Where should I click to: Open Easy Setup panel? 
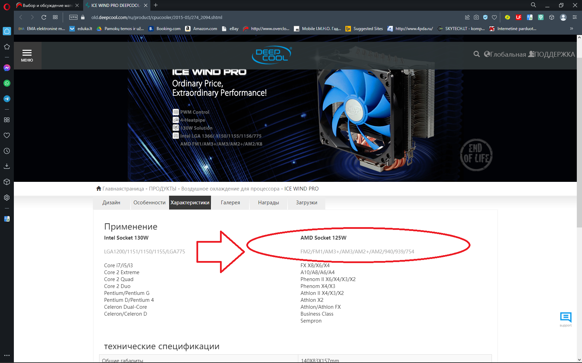tap(575, 17)
